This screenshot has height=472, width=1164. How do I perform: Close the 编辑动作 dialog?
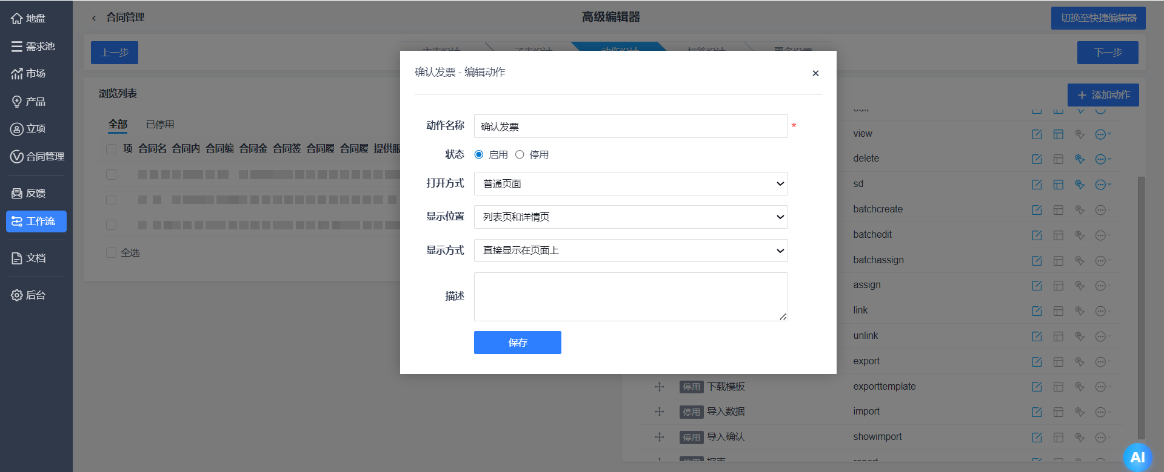815,73
